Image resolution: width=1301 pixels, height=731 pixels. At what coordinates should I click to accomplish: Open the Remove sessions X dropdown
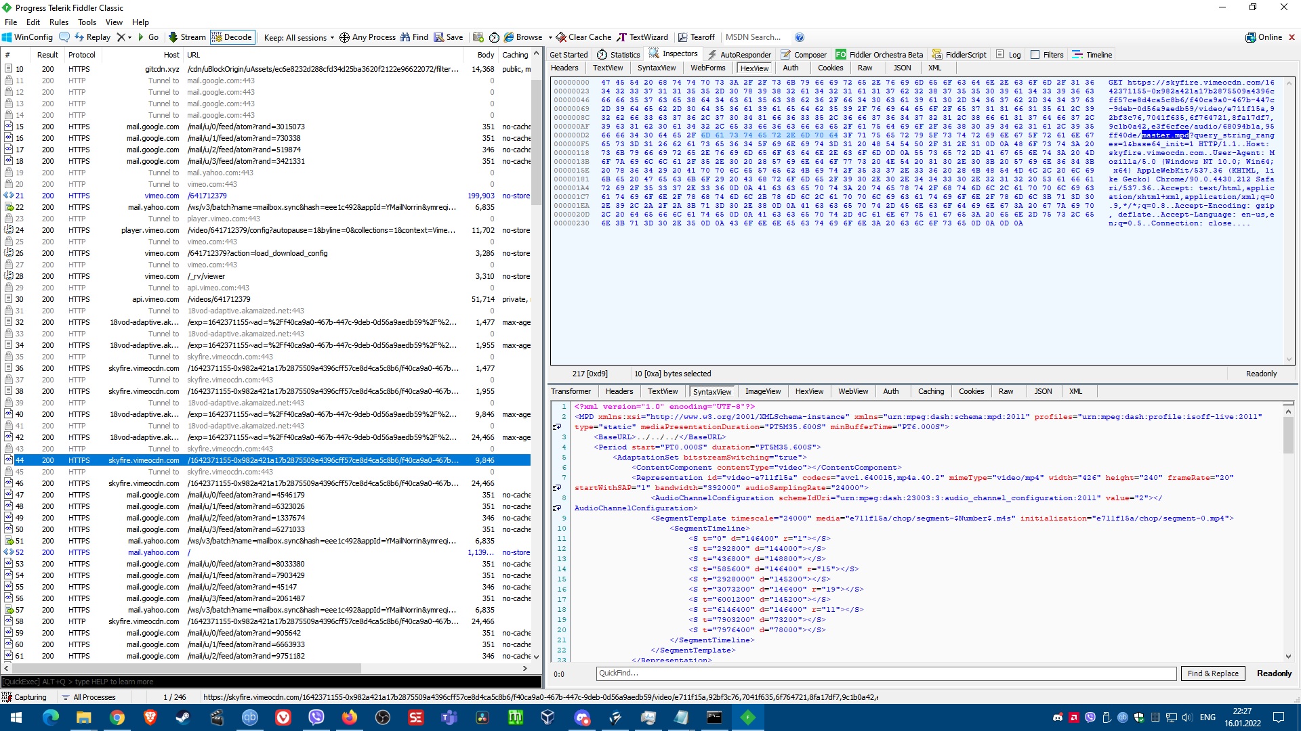(124, 37)
